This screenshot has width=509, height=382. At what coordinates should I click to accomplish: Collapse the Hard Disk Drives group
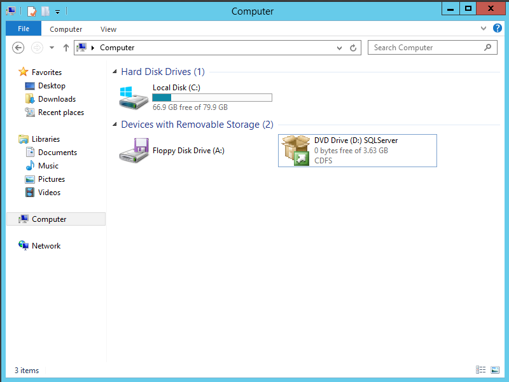pyautogui.click(x=115, y=72)
